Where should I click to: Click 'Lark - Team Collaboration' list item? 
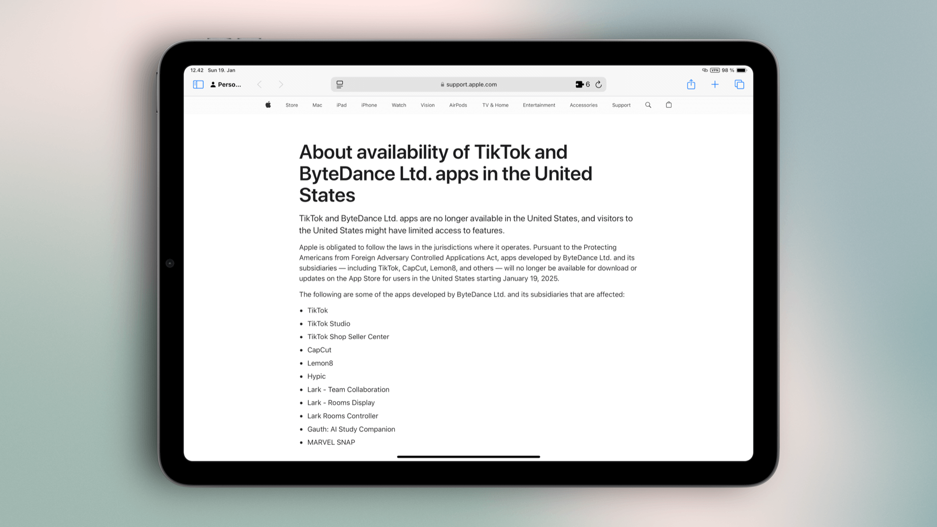(x=348, y=390)
